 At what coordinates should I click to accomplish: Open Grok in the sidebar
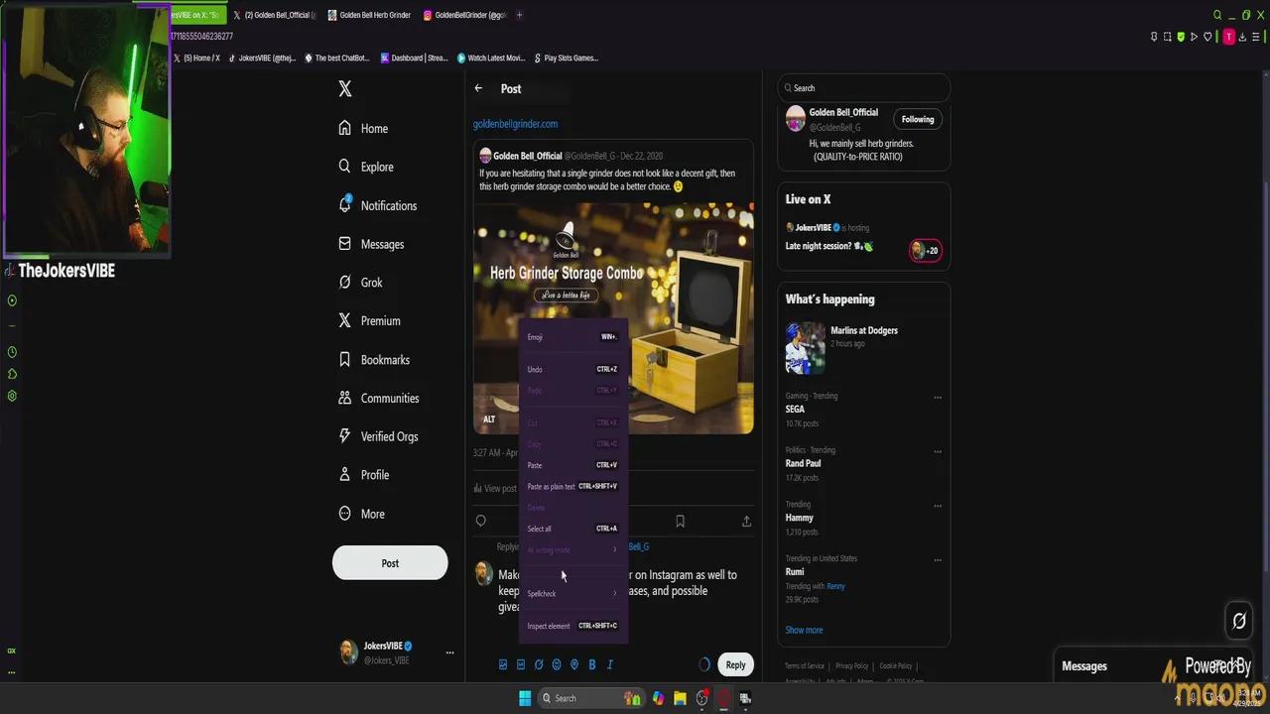coord(360,283)
